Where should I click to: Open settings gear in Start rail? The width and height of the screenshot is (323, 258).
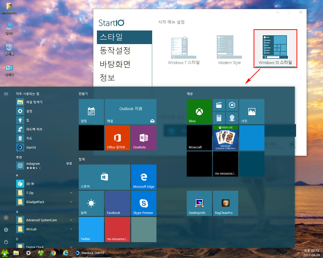click(6, 230)
